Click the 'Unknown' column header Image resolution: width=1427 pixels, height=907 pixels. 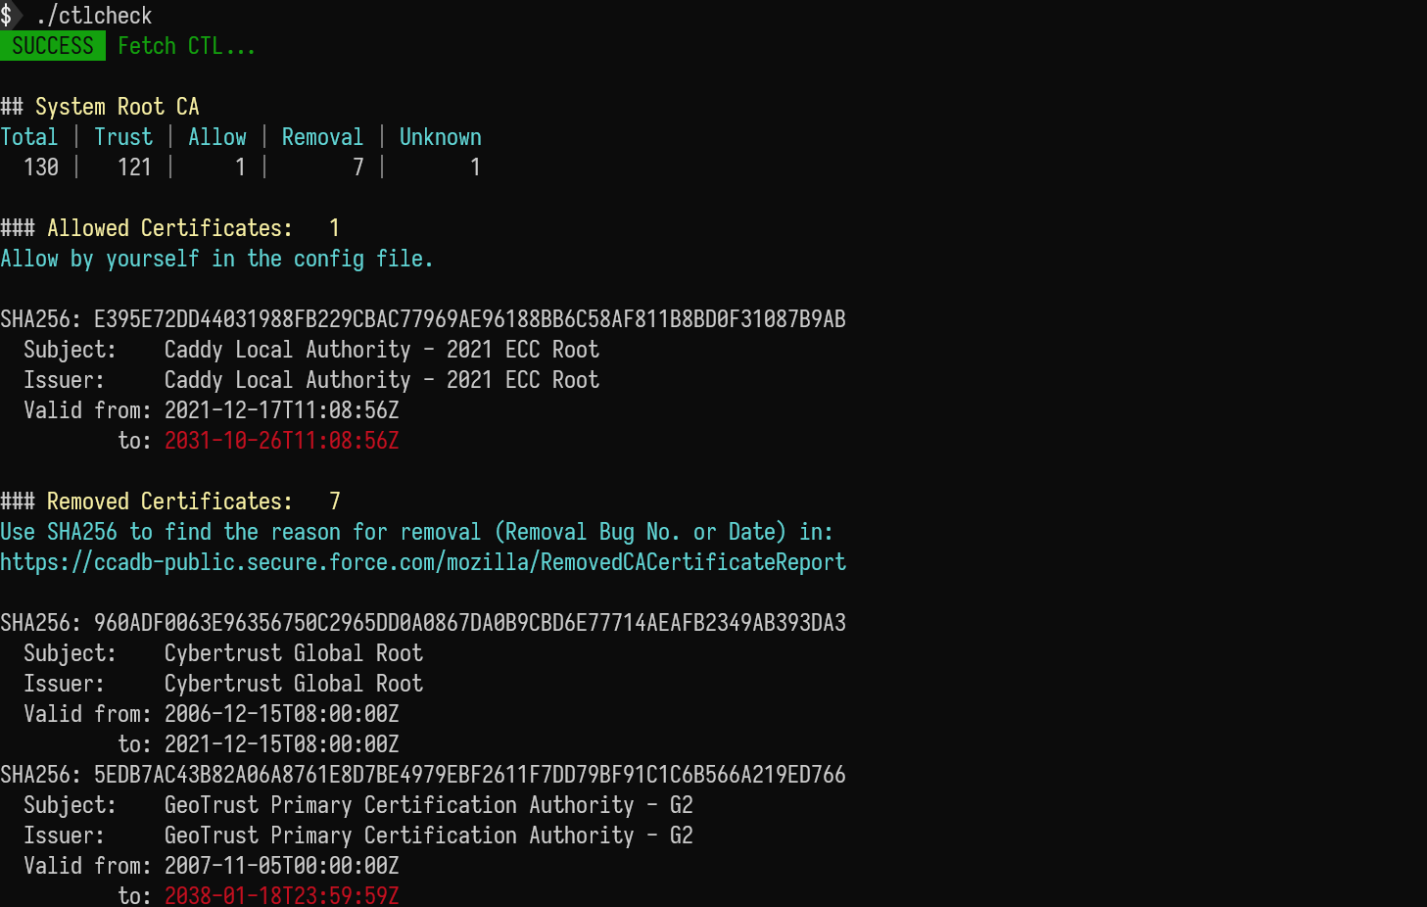pyautogui.click(x=441, y=137)
